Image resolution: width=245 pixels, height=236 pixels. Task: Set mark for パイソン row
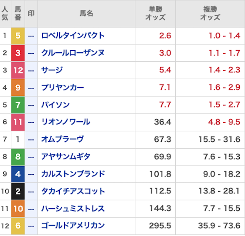(x=31, y=105)
